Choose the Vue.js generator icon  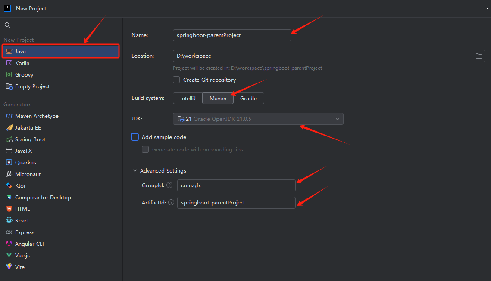[x=9, y=256]
